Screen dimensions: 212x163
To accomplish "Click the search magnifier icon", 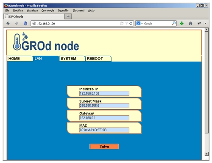I will click(x=173, y=23).
